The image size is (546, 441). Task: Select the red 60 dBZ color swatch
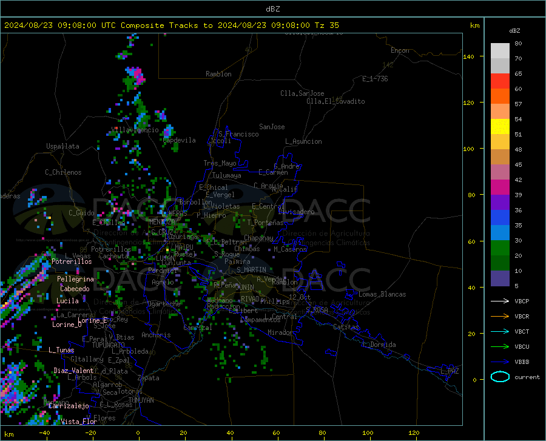click(500, 81)
